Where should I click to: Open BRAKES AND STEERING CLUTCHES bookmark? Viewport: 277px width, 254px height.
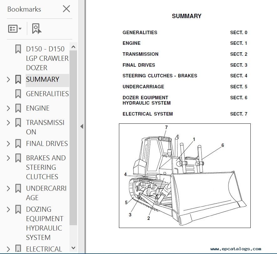pyautogui.click(x=46, y=167)
